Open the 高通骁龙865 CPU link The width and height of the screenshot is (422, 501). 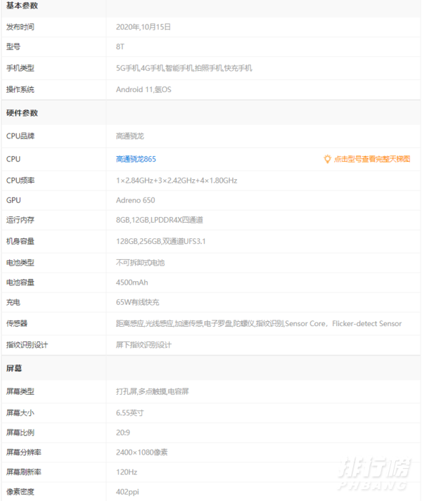(136, 159)
